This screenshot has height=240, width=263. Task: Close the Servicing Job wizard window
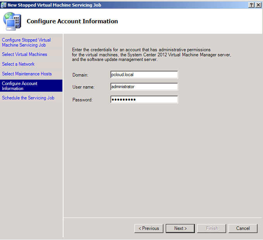pos(258,5)
